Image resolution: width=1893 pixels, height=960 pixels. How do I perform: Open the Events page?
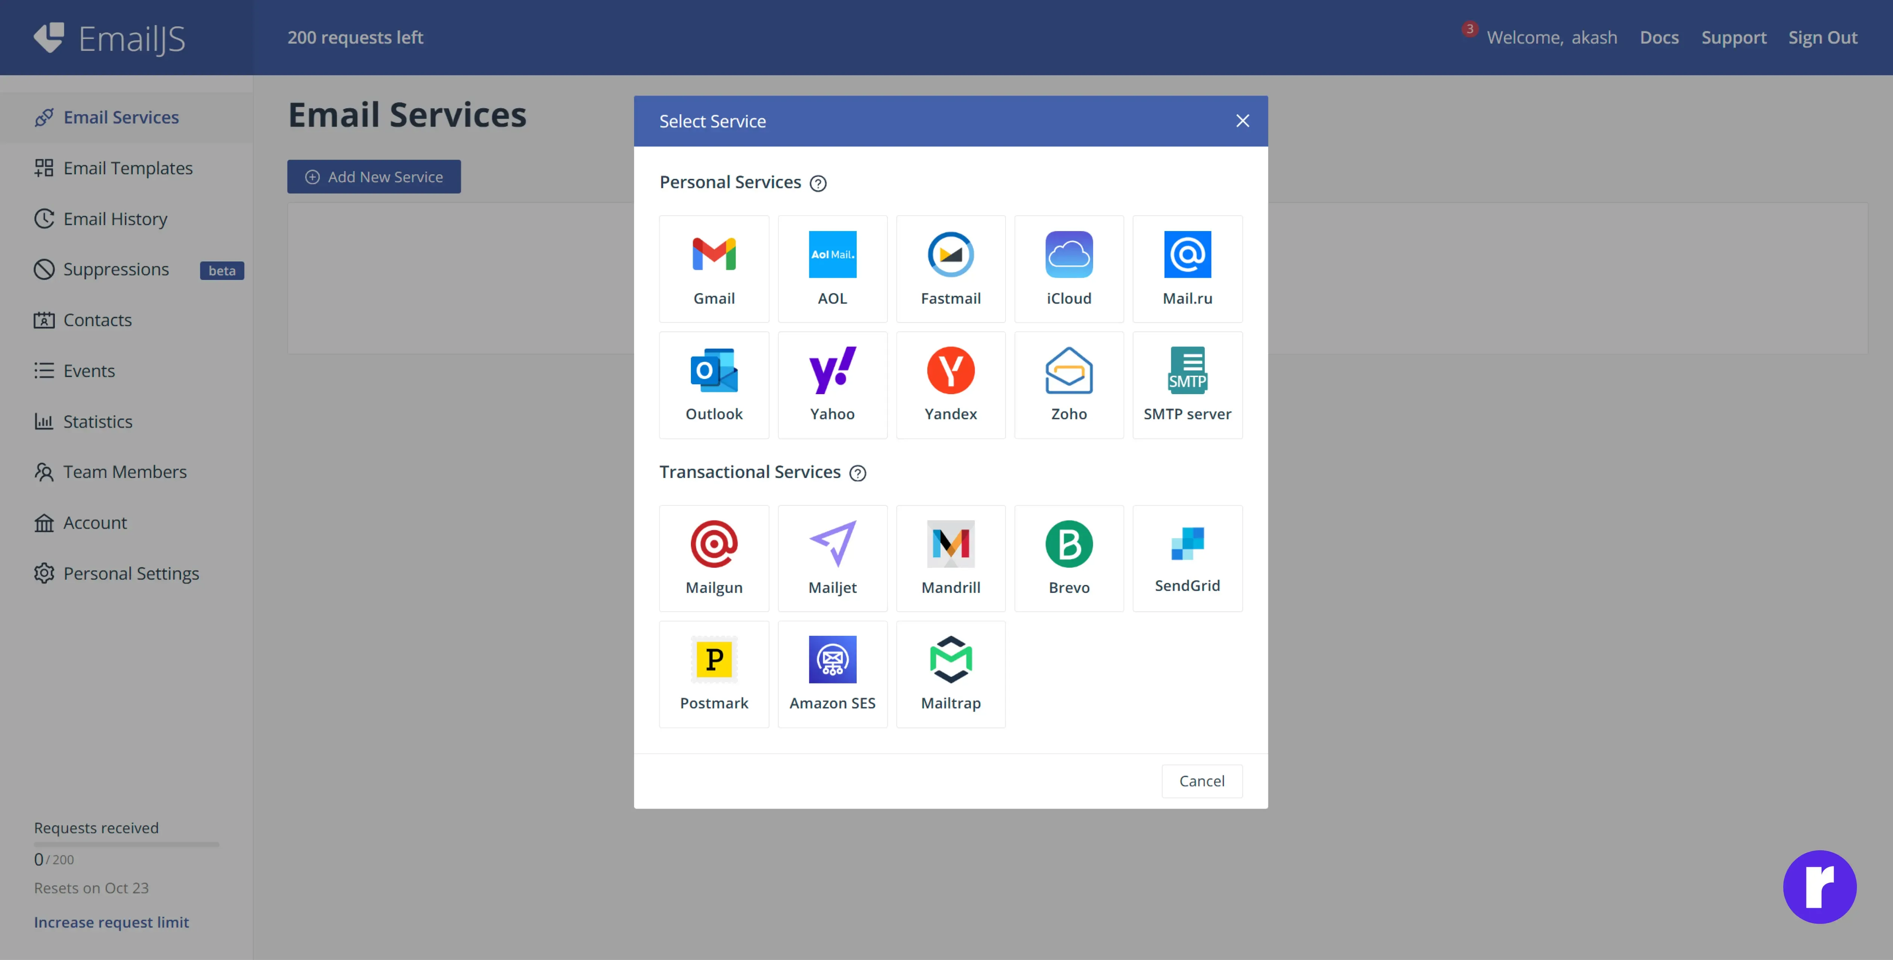click(126, 371)
